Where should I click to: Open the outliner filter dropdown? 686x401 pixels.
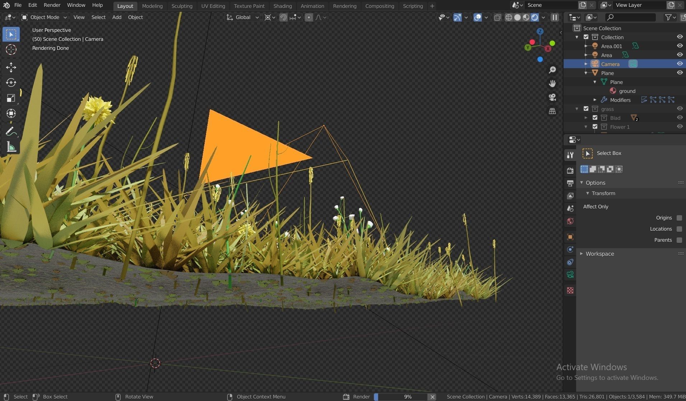click(670, 17)
